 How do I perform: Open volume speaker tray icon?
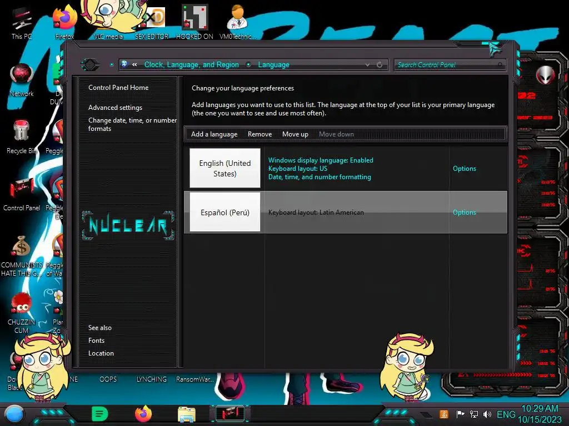(x=487, y=414)
